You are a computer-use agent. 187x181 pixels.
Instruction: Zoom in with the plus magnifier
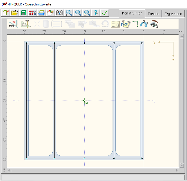coord(69,13)
